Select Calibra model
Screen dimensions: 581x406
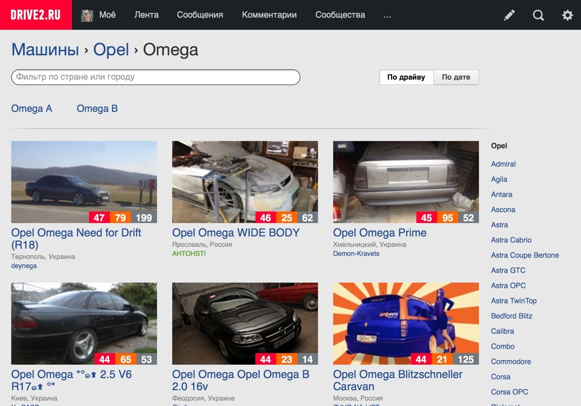point(502,331)
